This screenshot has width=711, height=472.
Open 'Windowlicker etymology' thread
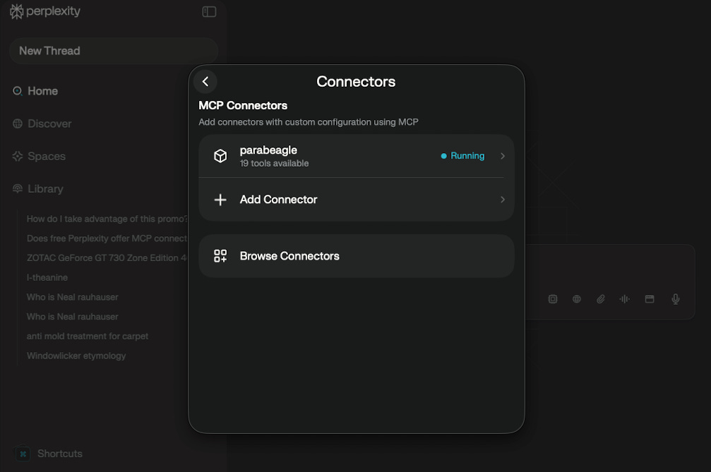[76, 356]
